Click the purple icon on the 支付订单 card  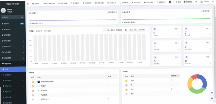[155, 43]
